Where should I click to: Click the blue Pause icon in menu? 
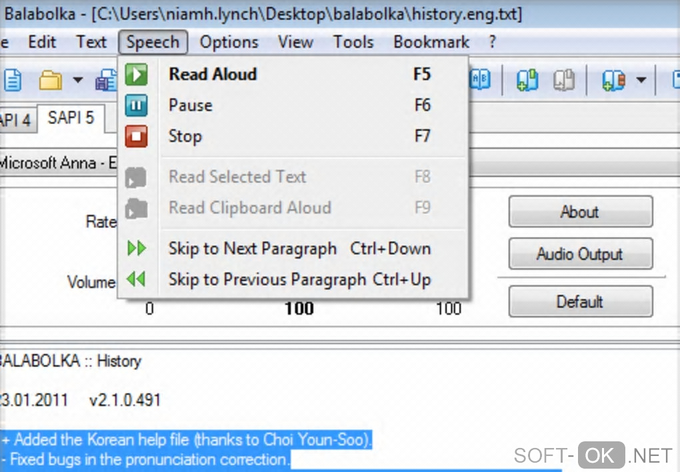pyautogui.click(x=136, y=105)
